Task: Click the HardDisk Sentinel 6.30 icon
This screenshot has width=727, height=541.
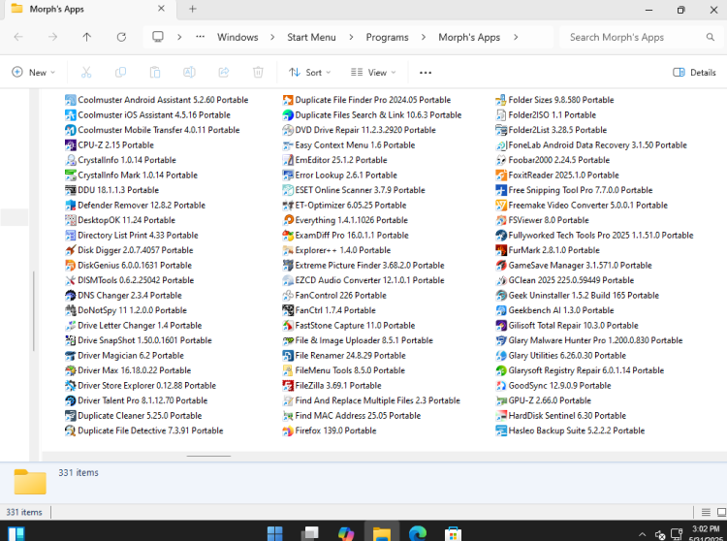Action: coord(501,415)
